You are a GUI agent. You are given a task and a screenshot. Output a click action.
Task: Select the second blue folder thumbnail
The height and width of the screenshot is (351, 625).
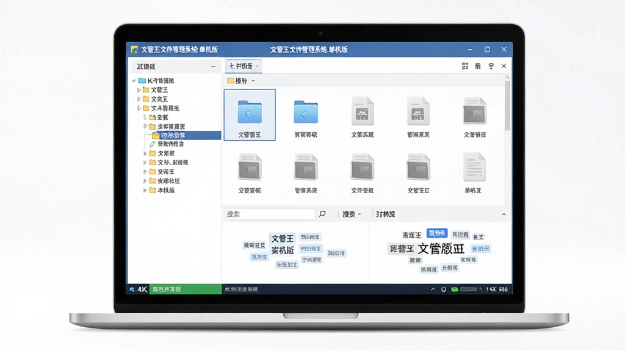[x=306, y=115]
